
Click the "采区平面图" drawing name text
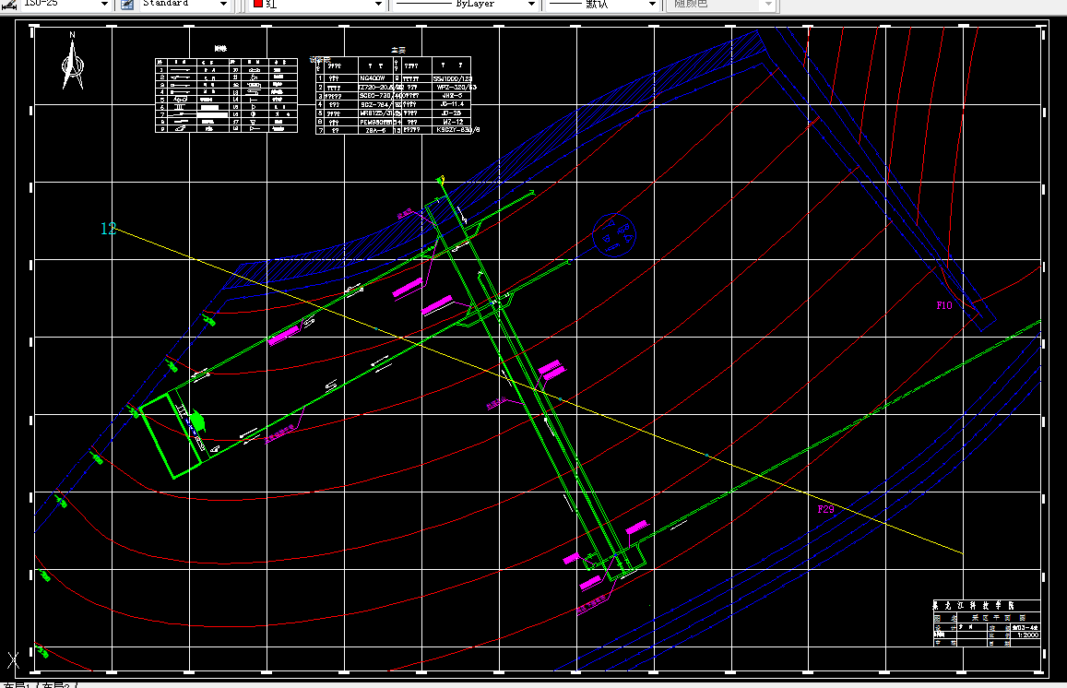click(999, 617)
